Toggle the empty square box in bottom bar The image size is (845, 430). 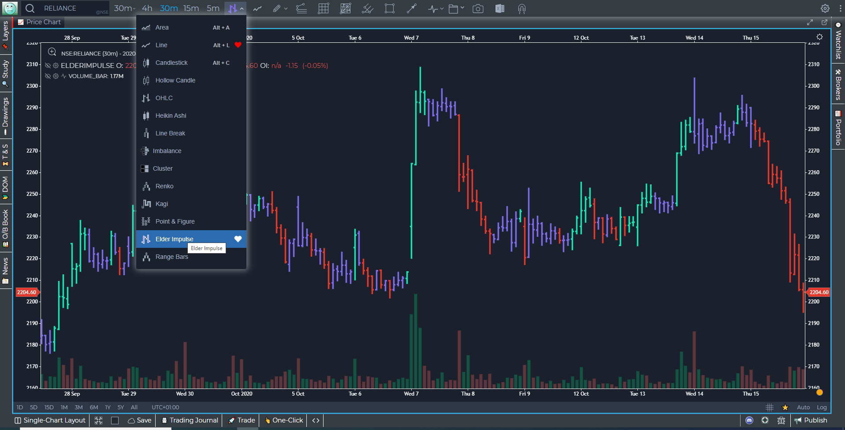point(115,420)
